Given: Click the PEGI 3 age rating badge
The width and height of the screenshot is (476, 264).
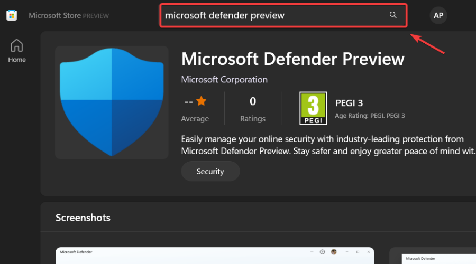Looking at the screenshot, I should pyautogui.click(x=313, y=108).
